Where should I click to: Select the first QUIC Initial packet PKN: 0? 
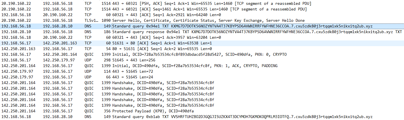(x=202, y=54)
